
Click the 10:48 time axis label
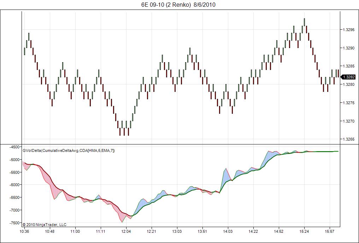pos(50,231)
